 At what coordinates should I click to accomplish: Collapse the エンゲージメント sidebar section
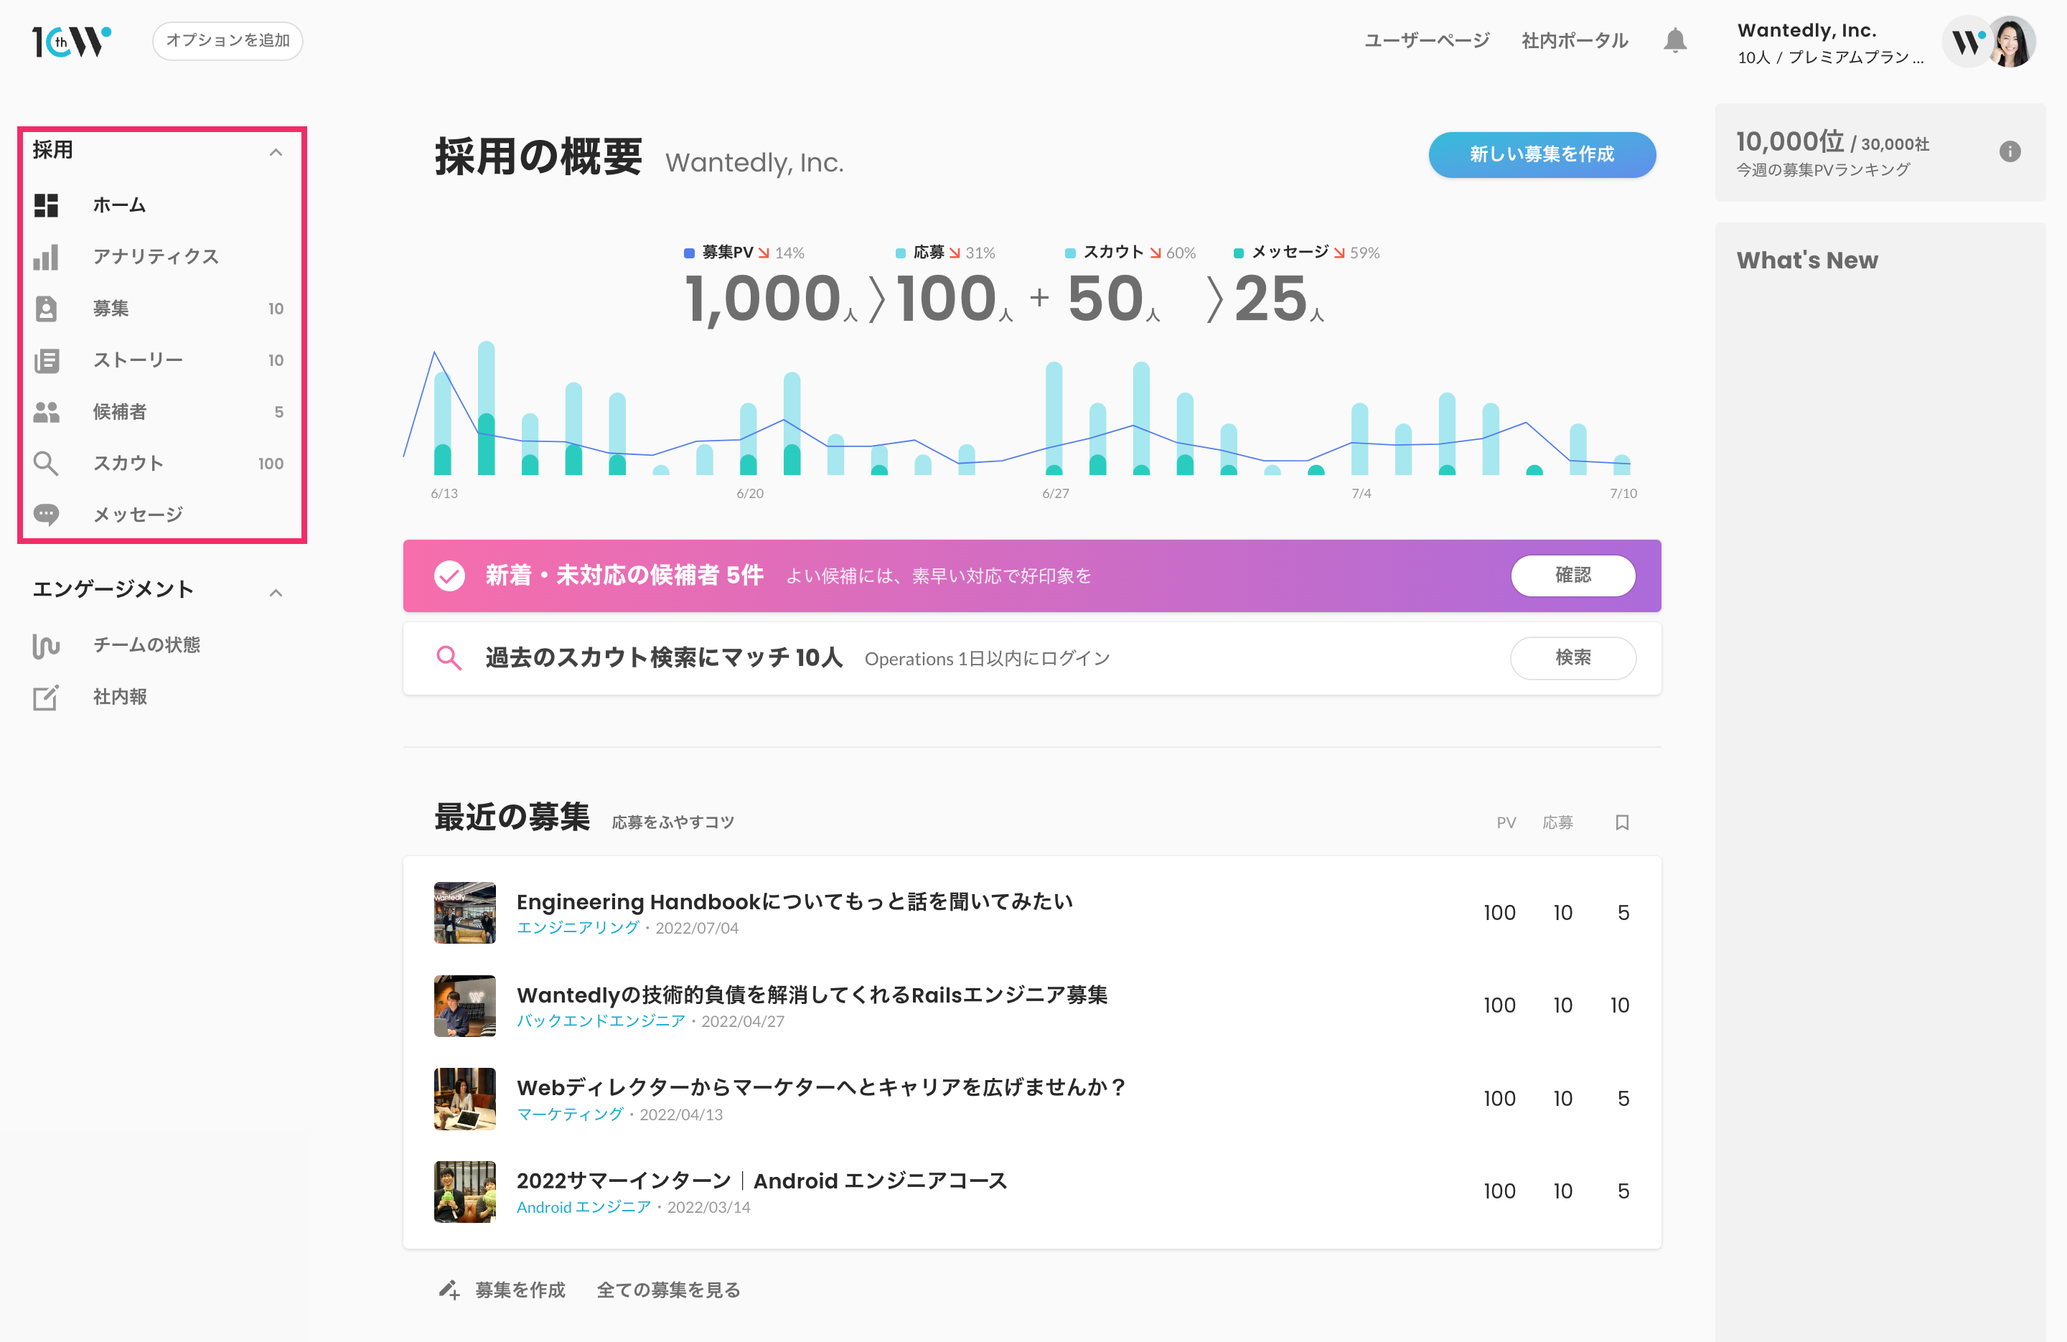276,592
